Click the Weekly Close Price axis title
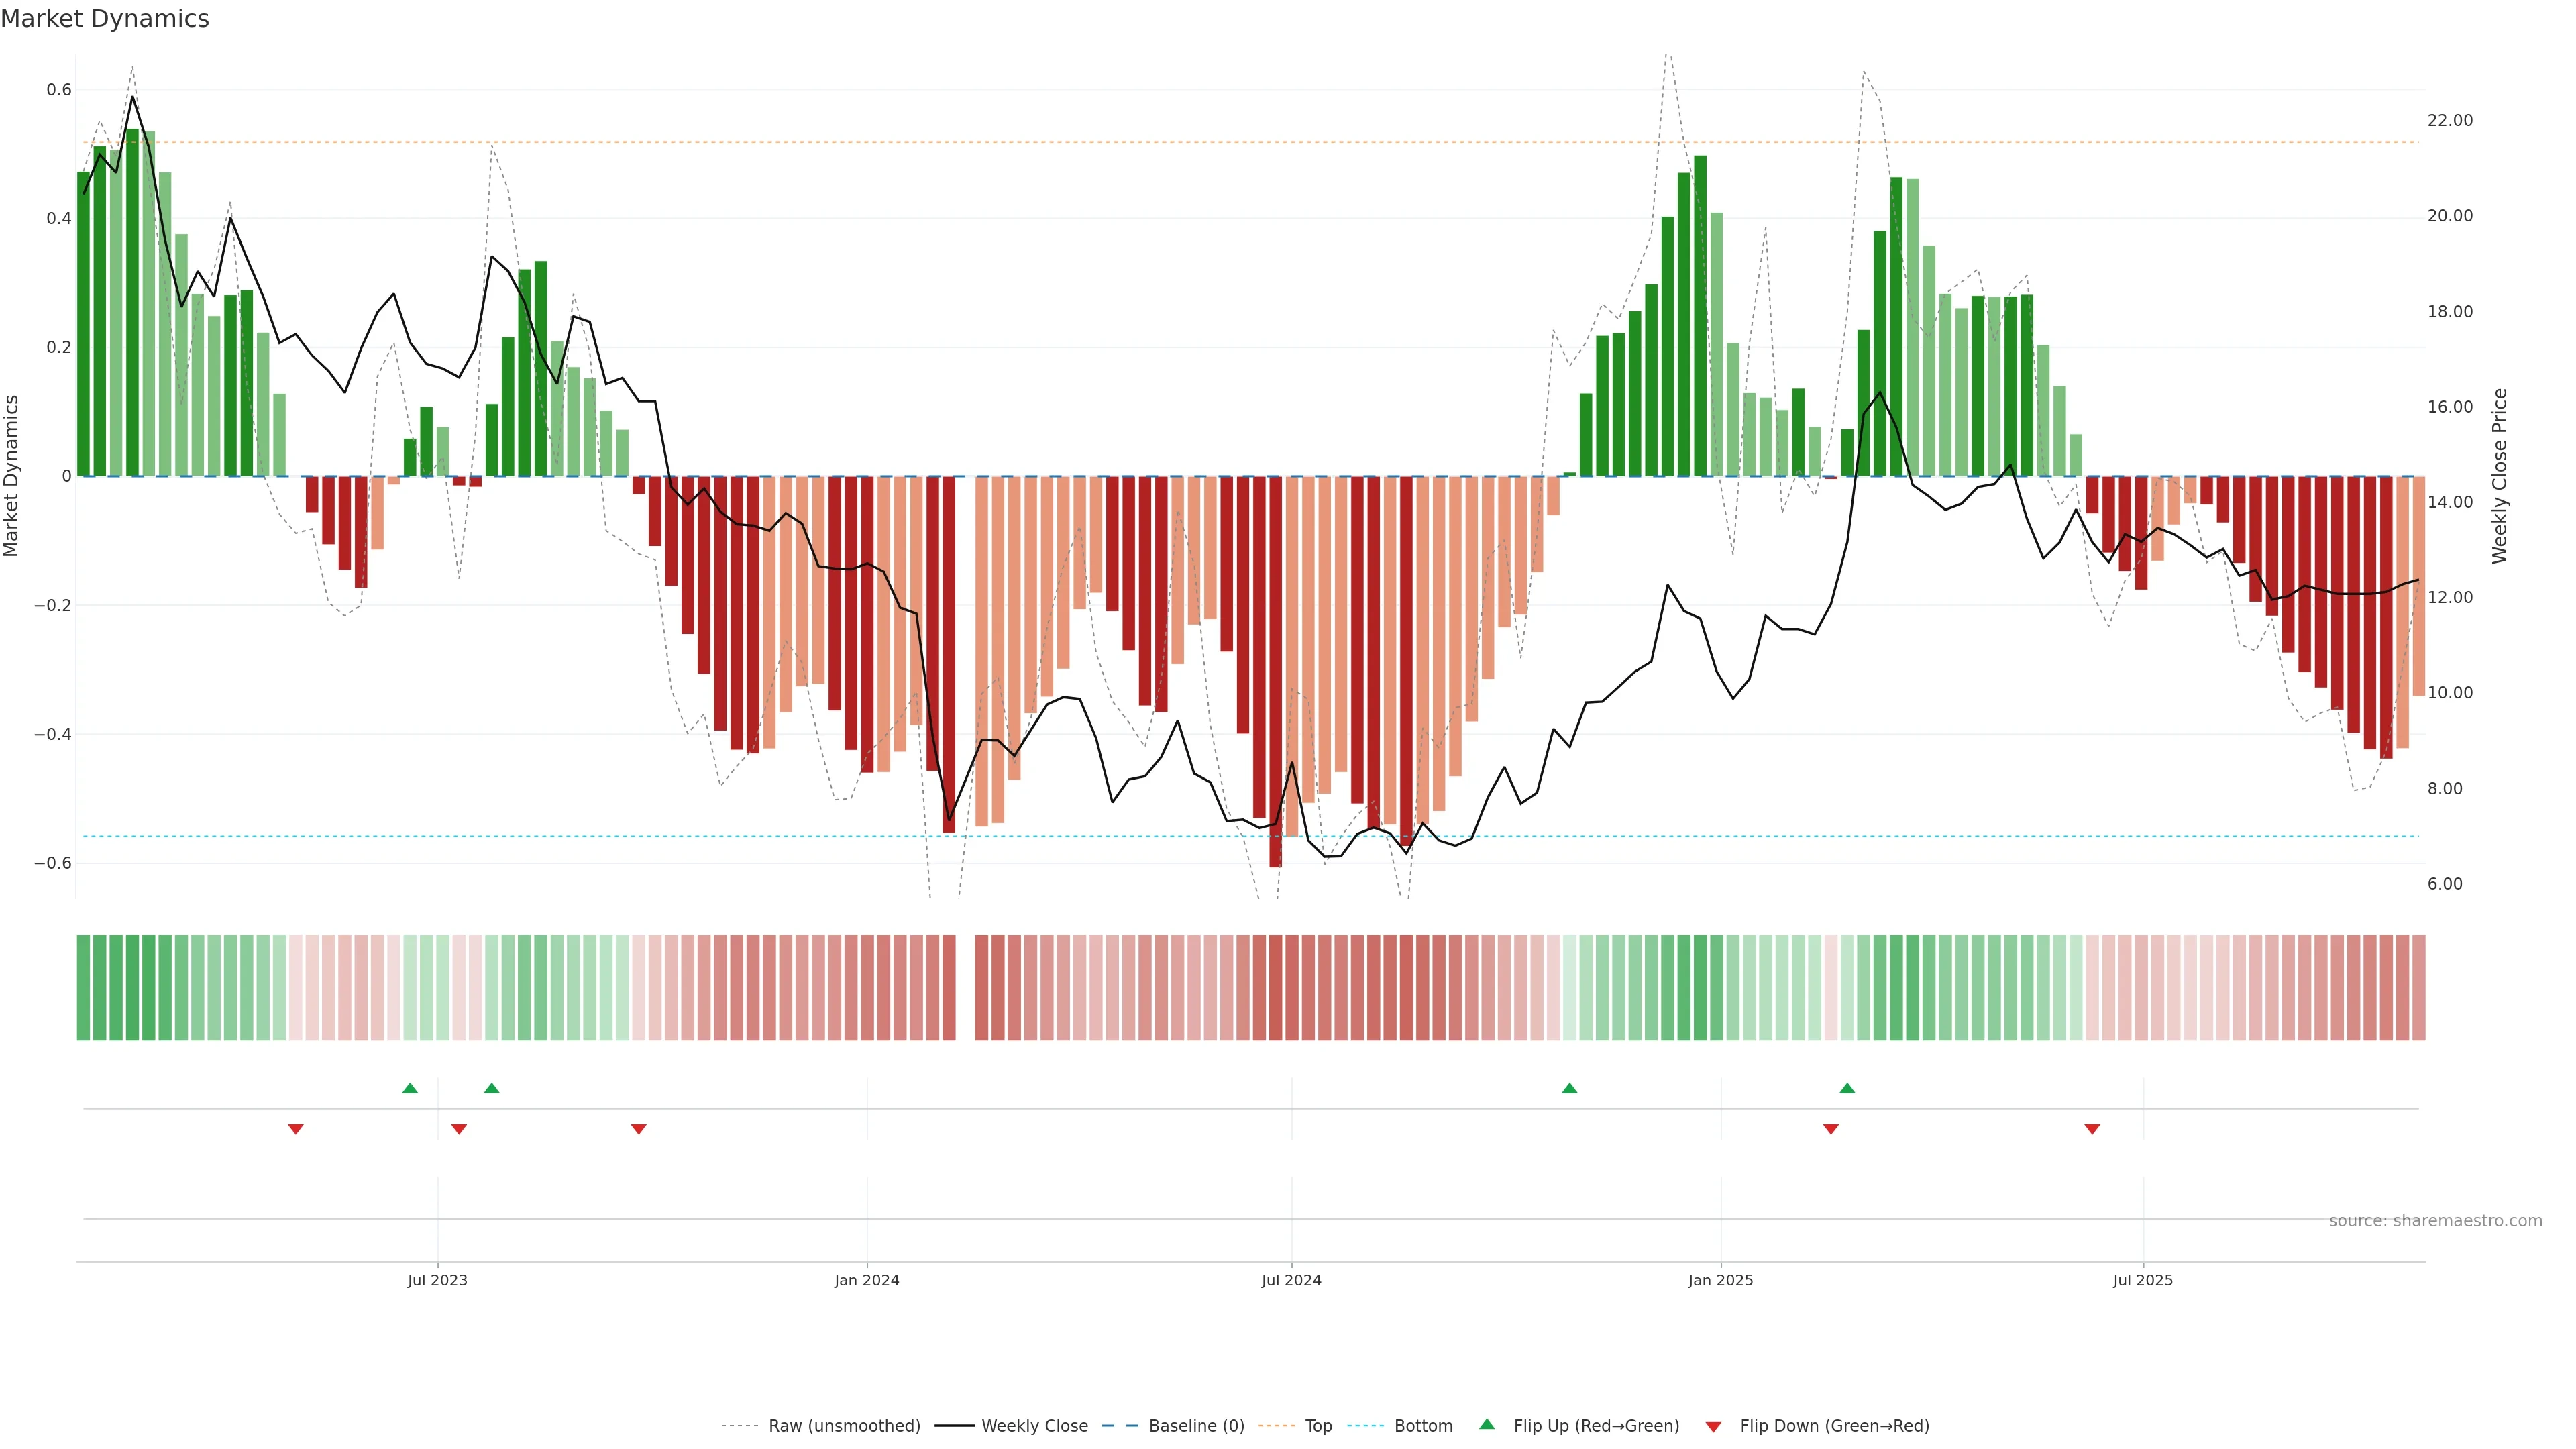The width and height of the screenshot is (2576, 1449). pyautogui.click(x=2499, y=476)
